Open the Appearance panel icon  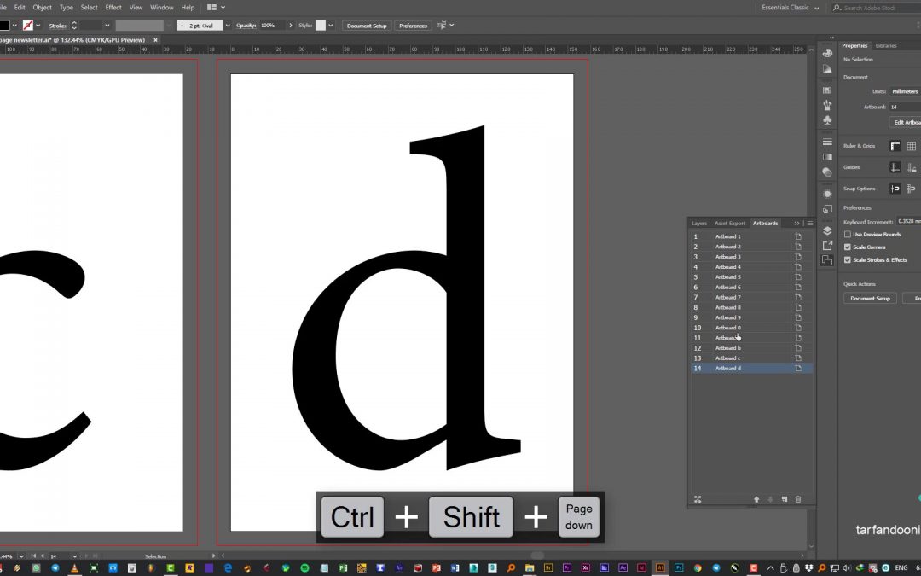(x=827, y=194)
